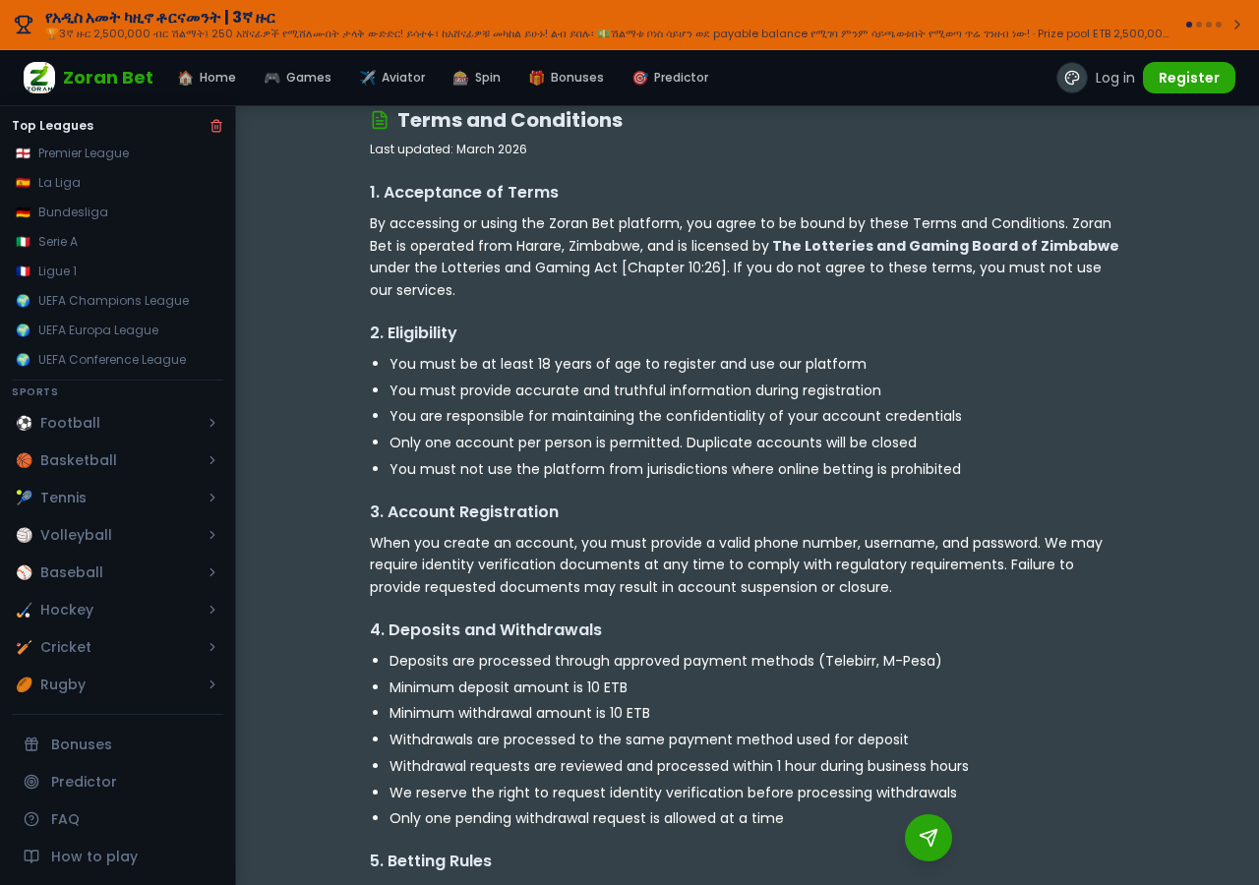Expand the Cricket sport chevron

[212, 647]
